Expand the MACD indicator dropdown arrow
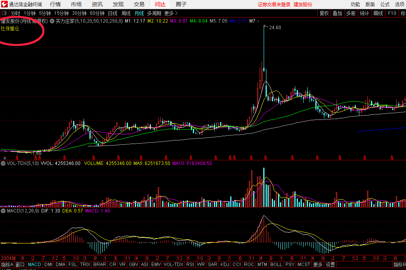 (x=3, y=211)
